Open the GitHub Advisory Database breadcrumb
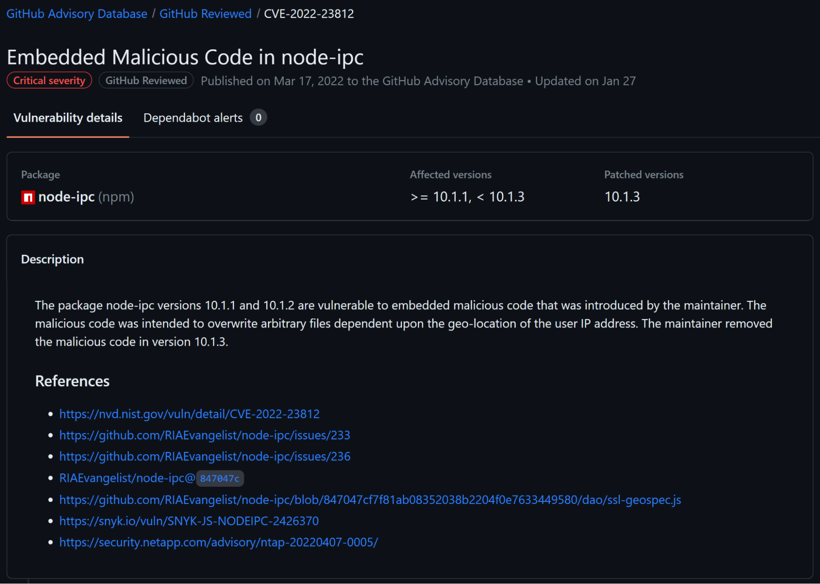This screenshot has height=584, width=820. click(77, 14)
